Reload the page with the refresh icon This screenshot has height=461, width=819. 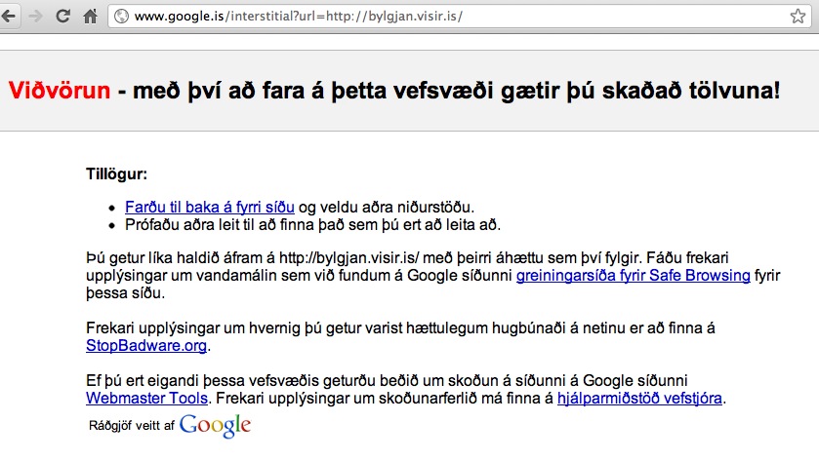click(63, 16)
